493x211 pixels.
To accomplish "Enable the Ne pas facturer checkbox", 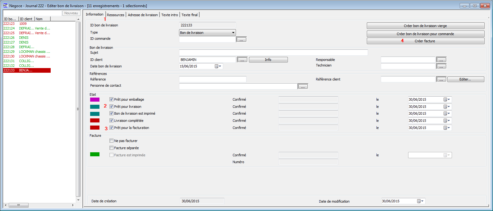I will 111,141.
